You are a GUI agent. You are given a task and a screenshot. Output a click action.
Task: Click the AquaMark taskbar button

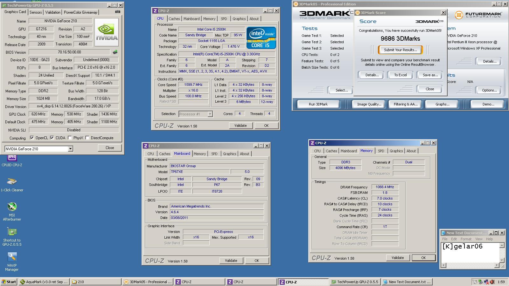[44, 282]
